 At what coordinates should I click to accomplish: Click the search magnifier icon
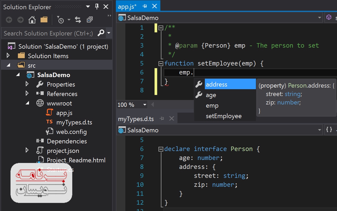click(x=101, y=33)
